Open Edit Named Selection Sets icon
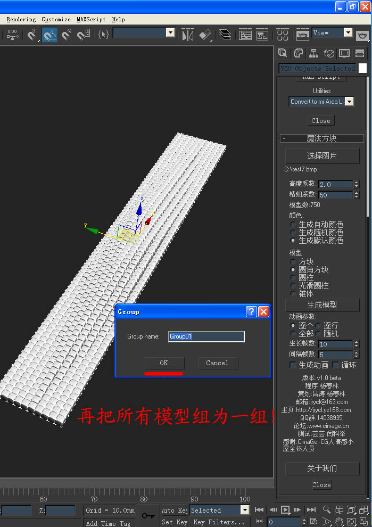 point(103,34)
